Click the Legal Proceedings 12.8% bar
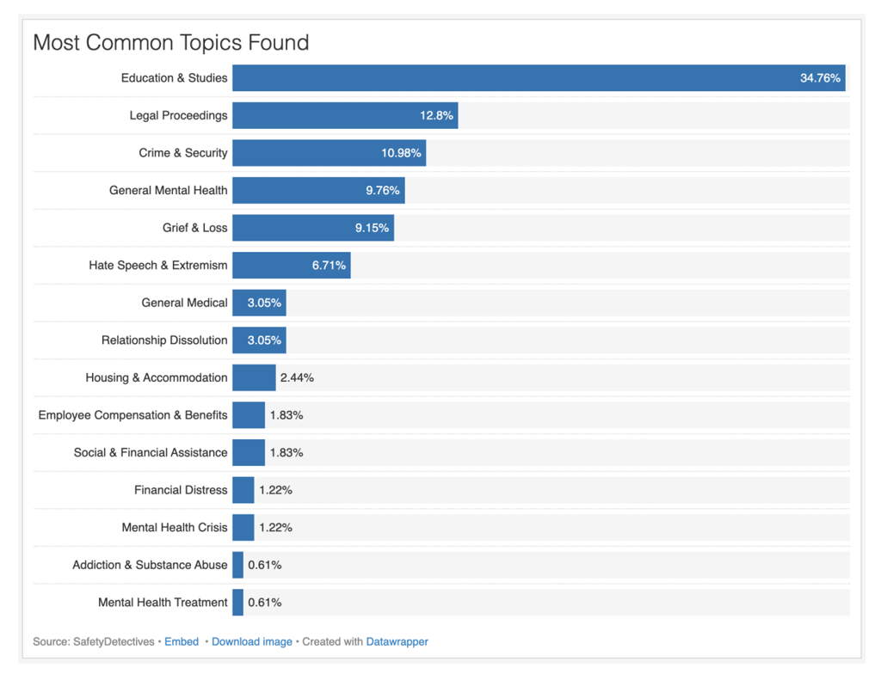This screenshot has height=674, width=881. click(x=345, y=116)
